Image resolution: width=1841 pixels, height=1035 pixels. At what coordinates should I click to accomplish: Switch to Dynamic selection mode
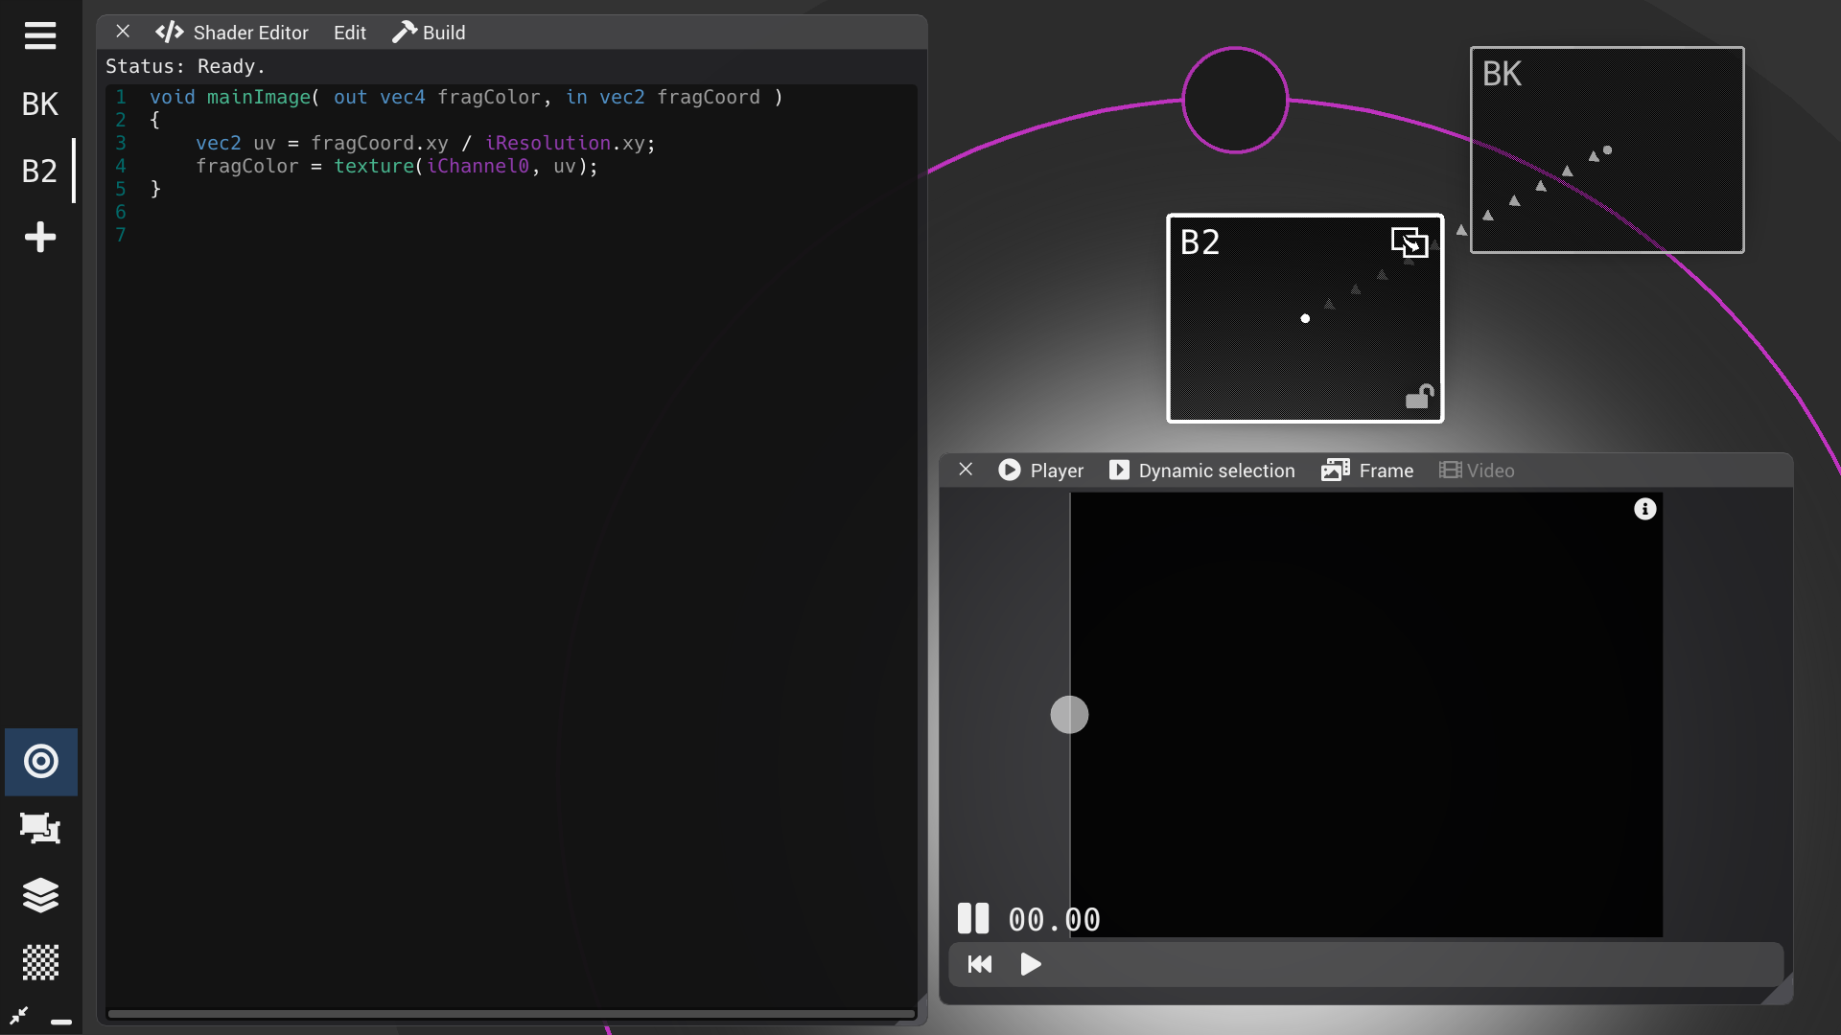(x=1201, y=470)
